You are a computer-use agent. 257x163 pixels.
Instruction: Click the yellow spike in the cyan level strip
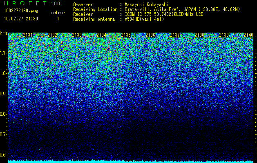click(x=93, y=161)
